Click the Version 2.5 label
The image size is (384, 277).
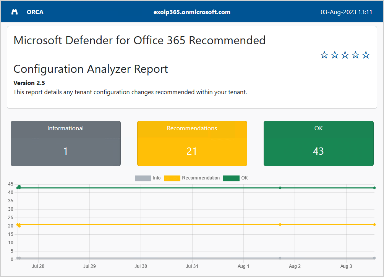pos(29,83)
